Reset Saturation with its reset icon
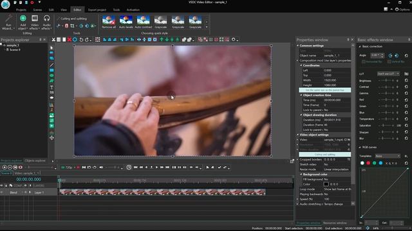Screen dimensions: 412x231 pos(406,126)
